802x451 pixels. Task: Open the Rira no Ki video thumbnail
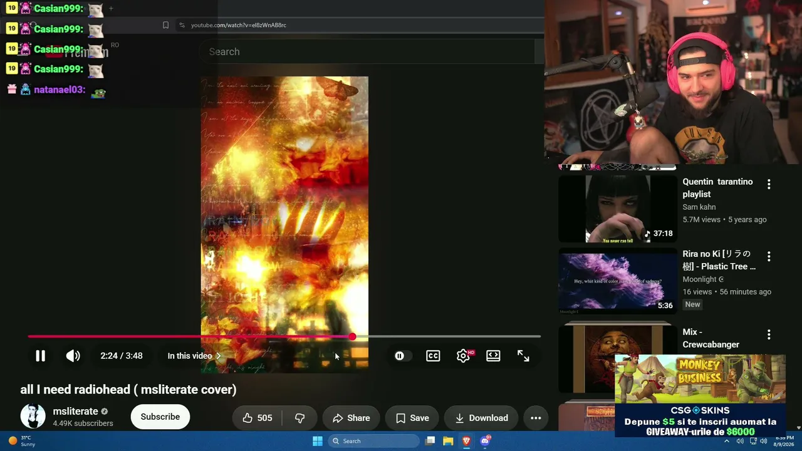click(617, 281)
